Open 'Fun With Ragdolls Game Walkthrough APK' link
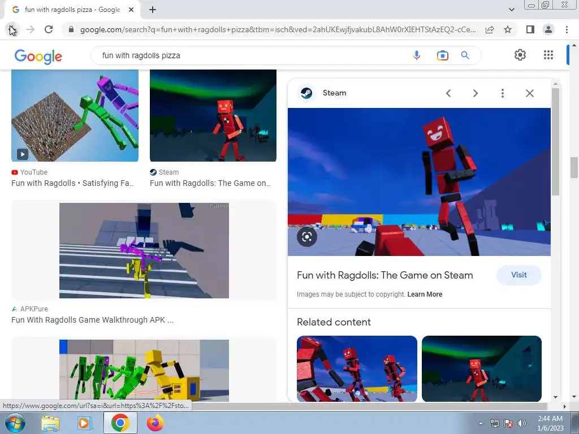Image resolution: width=579 pixels, height=434 pixels. click(x=92, y=320)
